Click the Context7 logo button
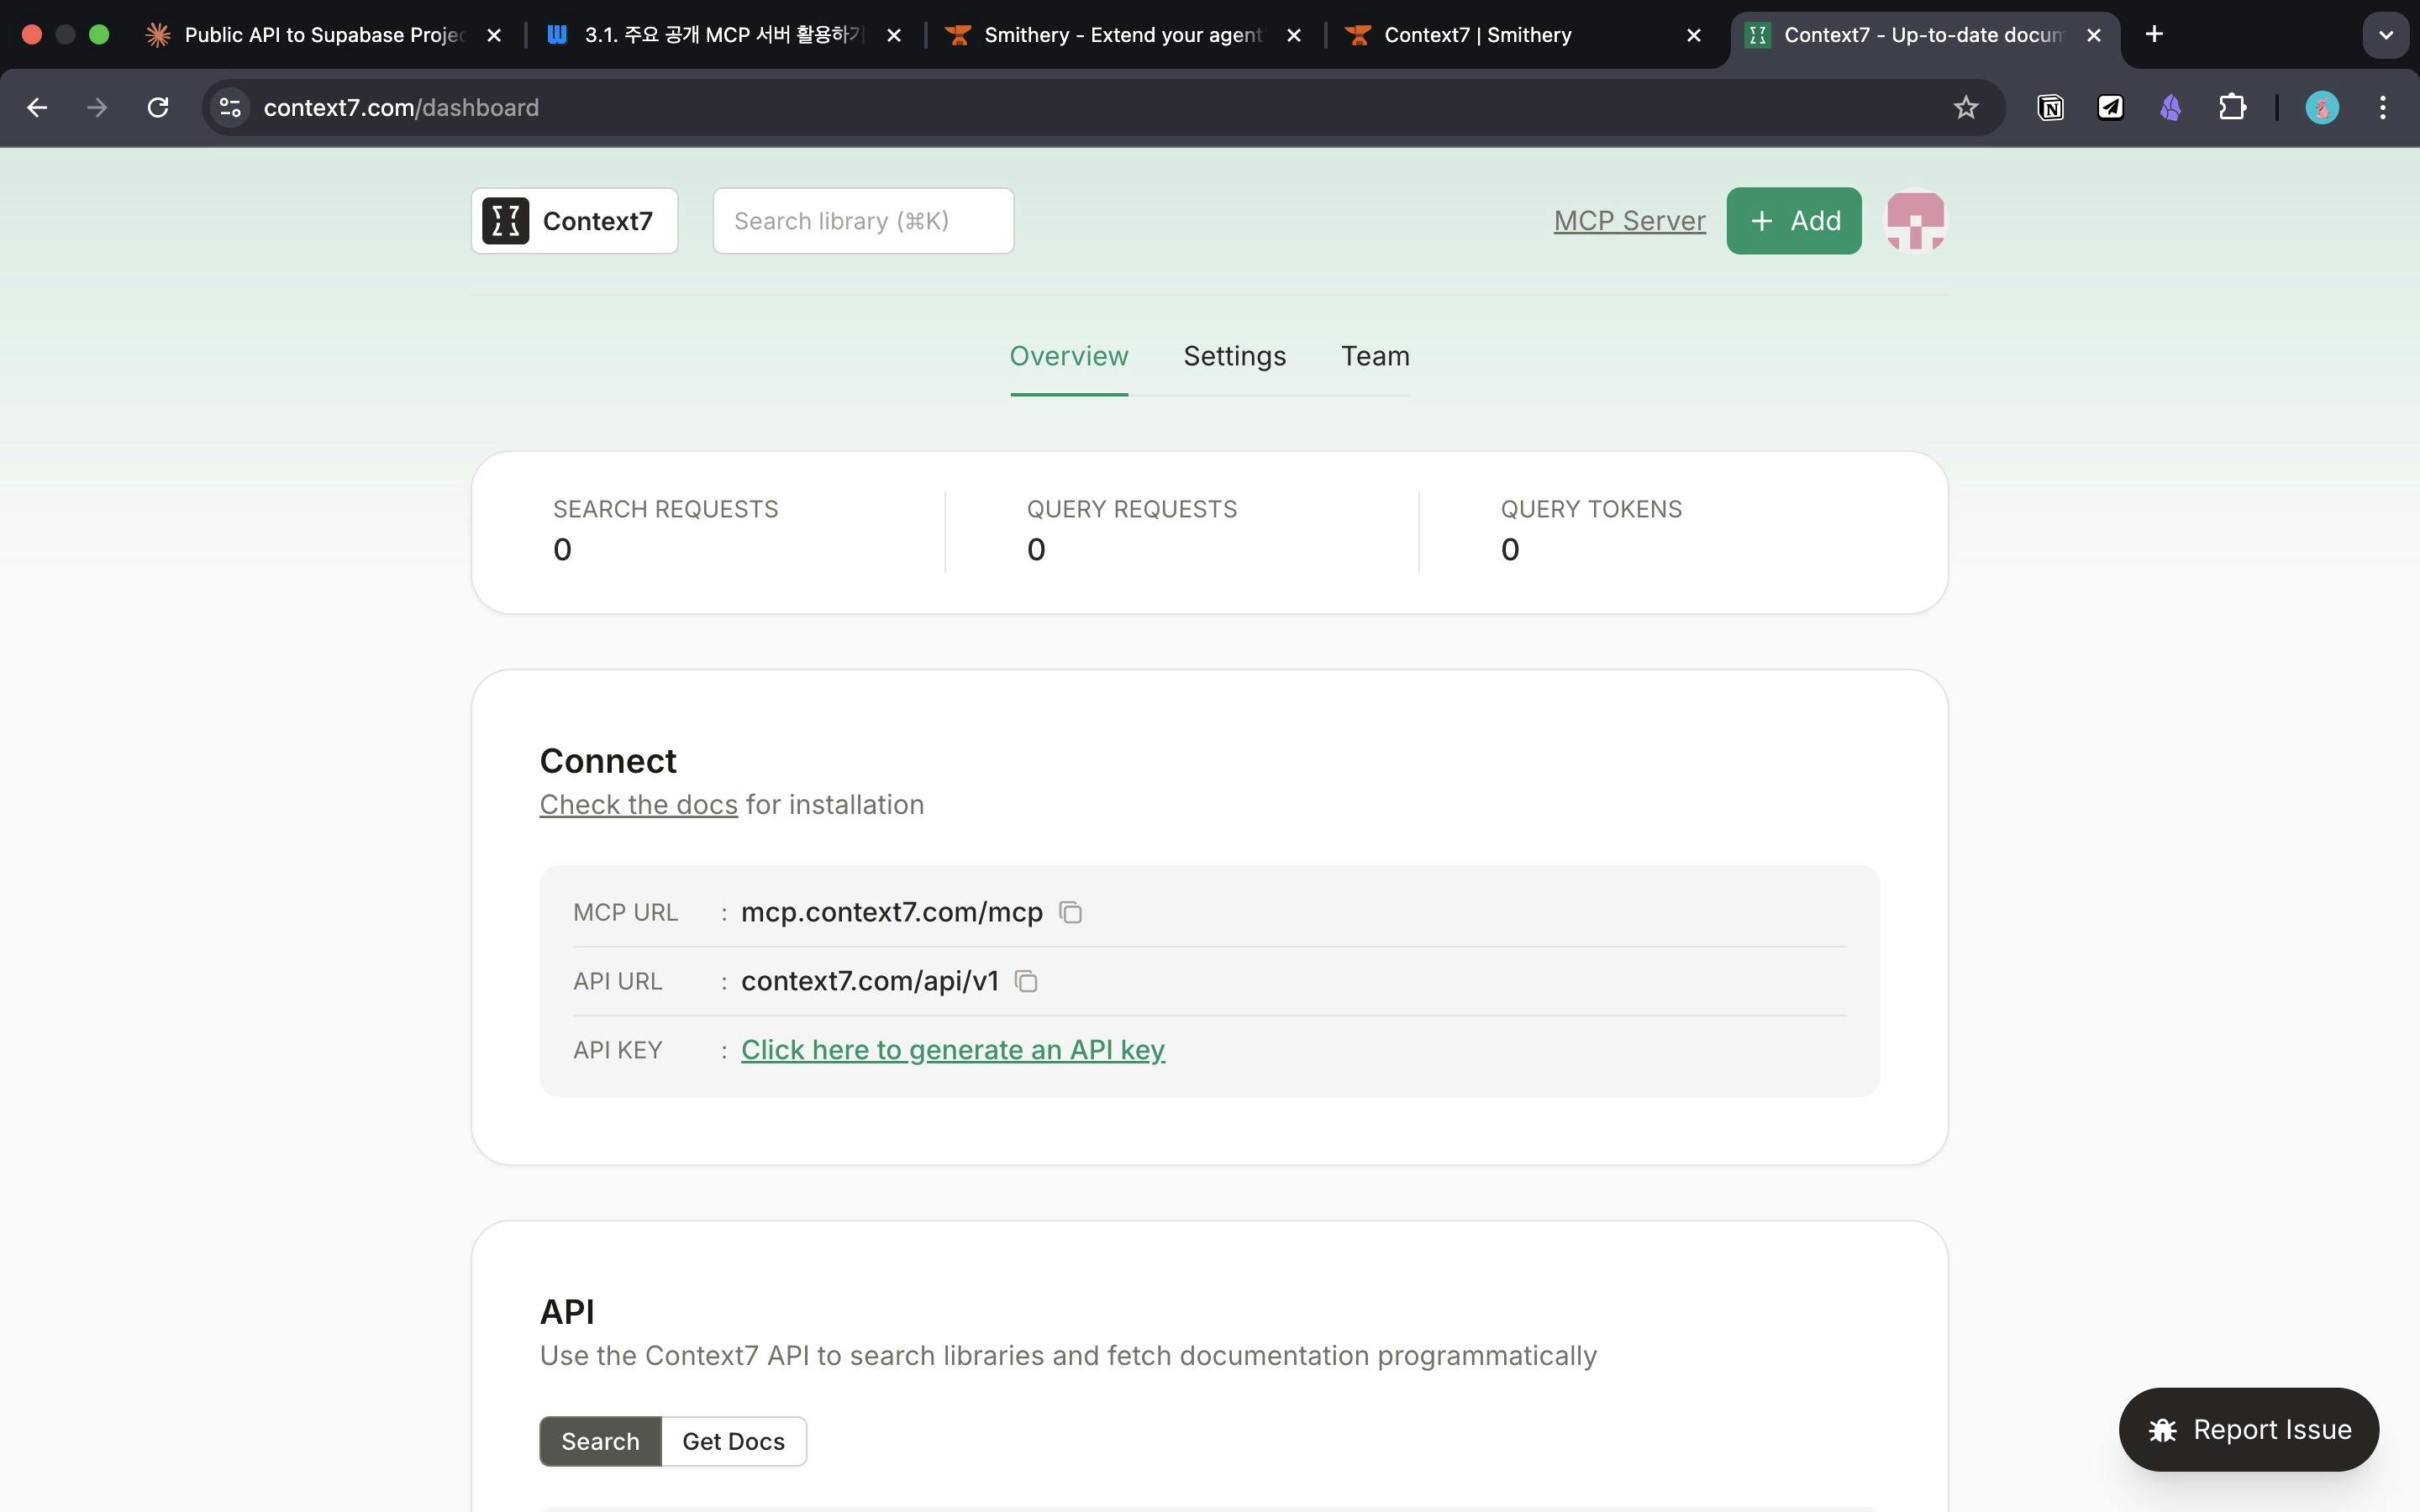The height and width of the screenshot is (1512, 2420). (x=574, y=221)
